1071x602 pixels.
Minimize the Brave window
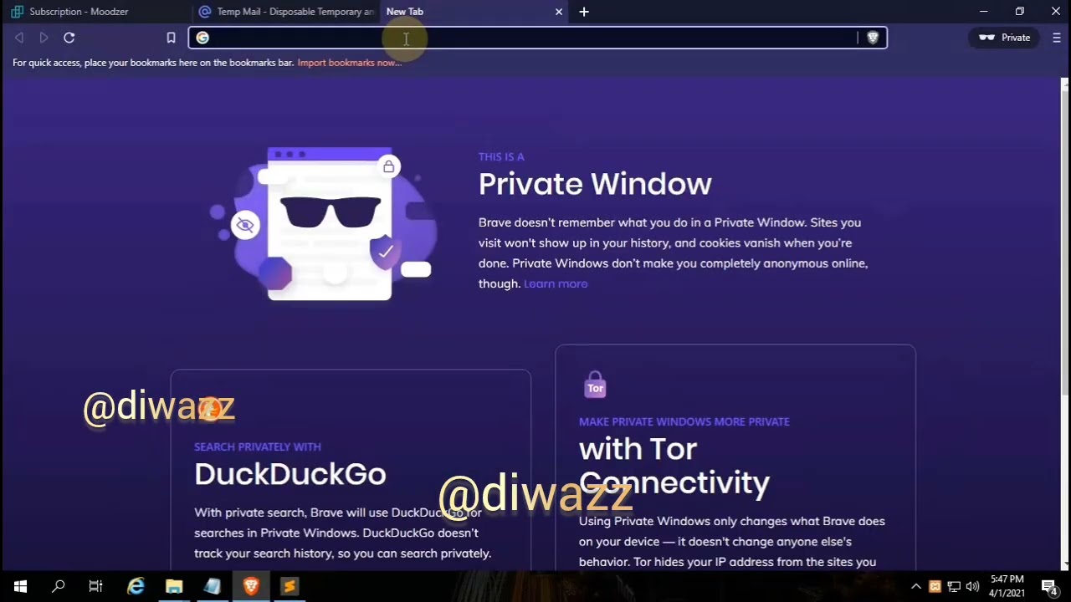point(984,12)
